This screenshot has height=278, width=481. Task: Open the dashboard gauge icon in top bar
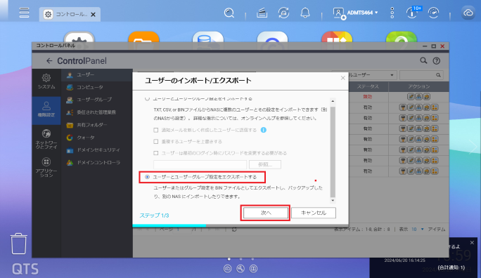[433, 13]
